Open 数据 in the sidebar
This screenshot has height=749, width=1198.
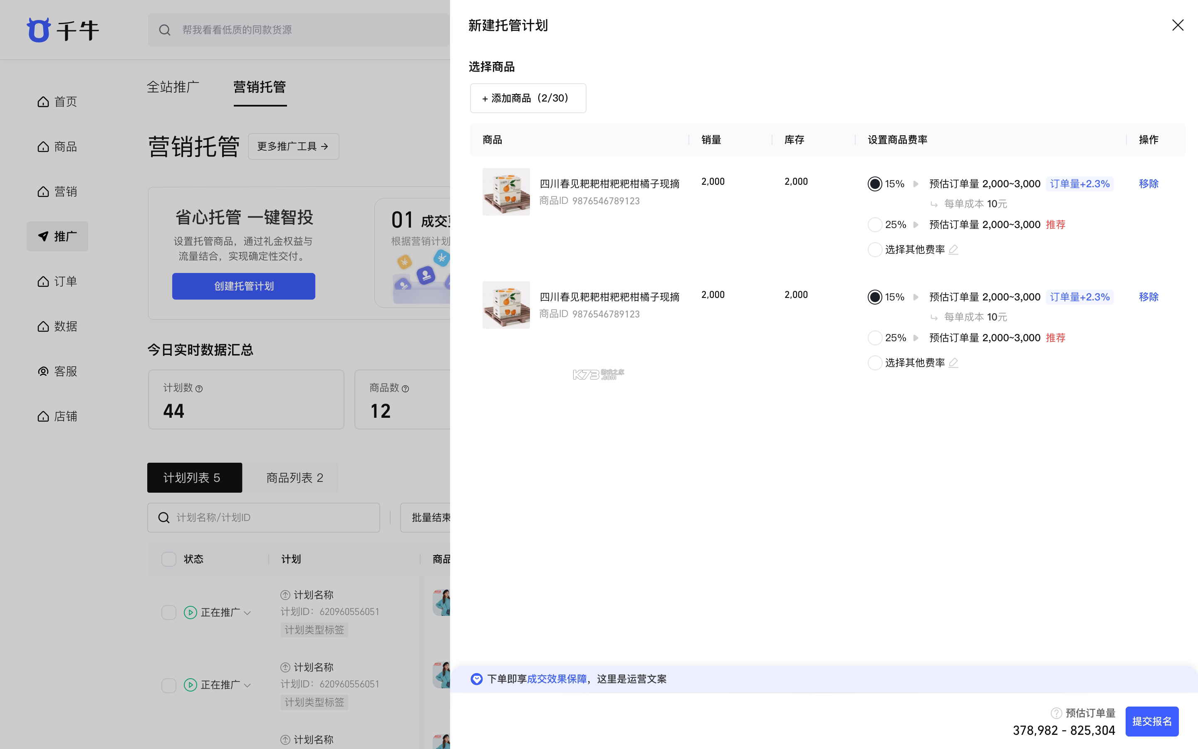[x=57, y=326]
